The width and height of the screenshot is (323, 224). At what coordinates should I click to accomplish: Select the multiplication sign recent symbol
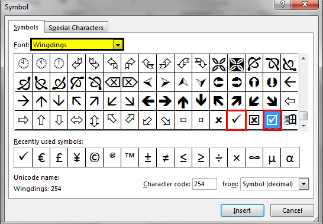tap(236, 157)
